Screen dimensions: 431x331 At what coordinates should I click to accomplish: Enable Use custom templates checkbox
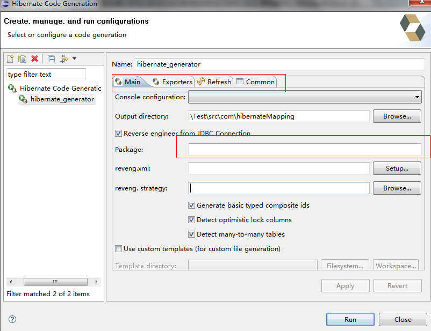[x=118, y=249]
